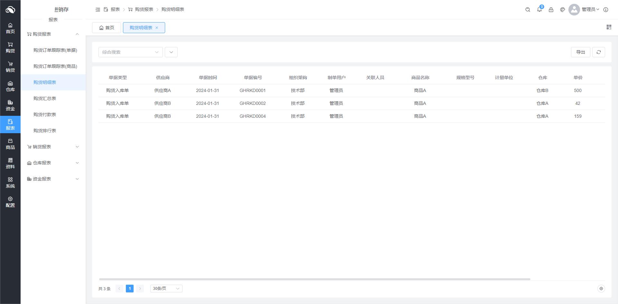Screen dimensions: 618x304
Task: Click the refresh icon next to 导出
Action: click(x=598, y=52)
